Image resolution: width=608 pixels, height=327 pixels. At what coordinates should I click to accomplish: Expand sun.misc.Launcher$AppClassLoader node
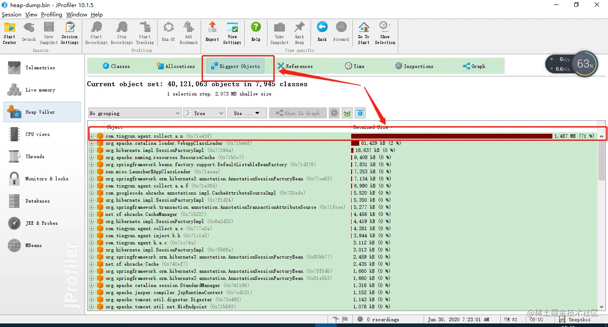[x=92, y=171]
